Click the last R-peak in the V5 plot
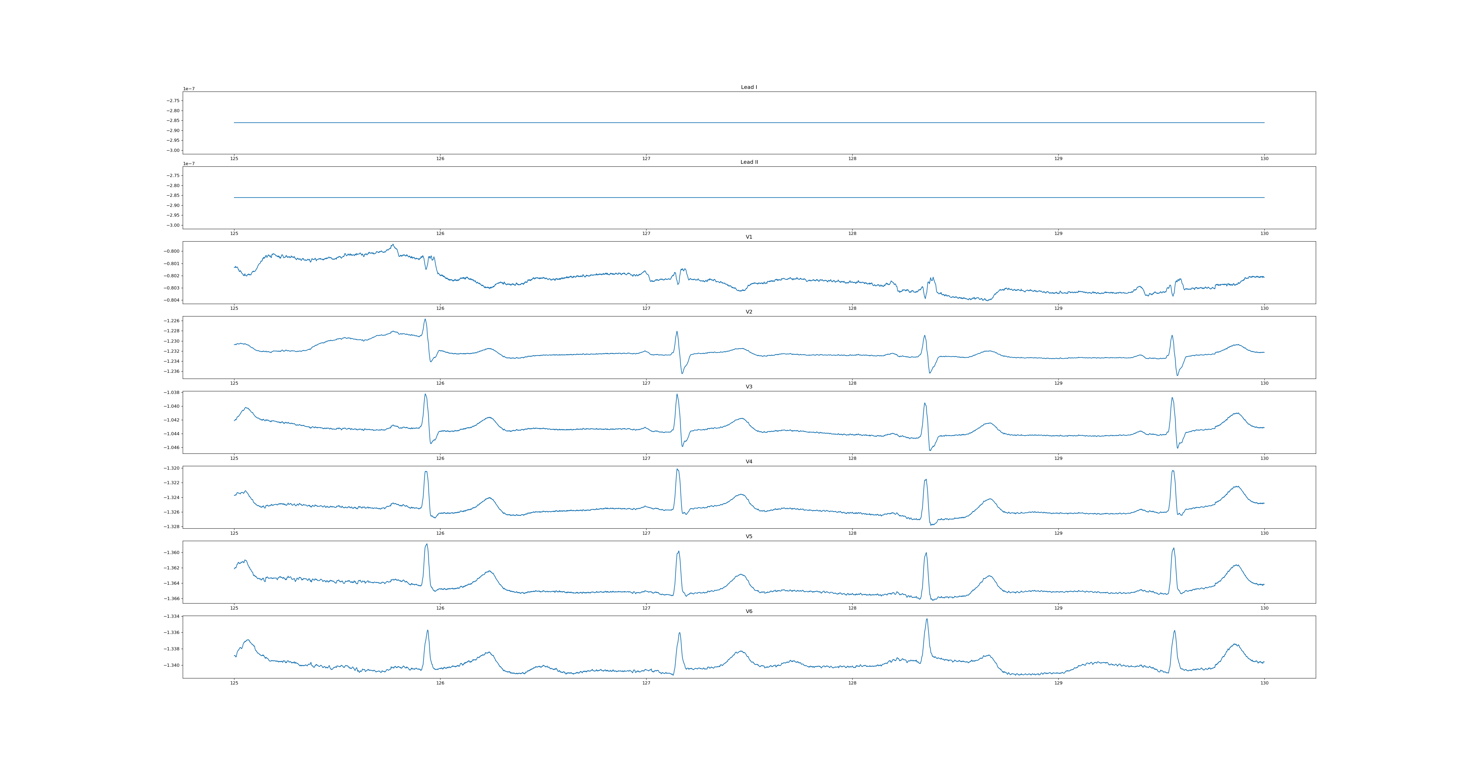This screenshot has width=1462, height=762. point(1174,549)
